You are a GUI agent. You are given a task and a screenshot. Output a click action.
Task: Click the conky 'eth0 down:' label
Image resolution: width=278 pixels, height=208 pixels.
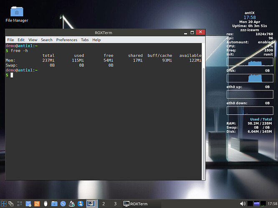(237, 103)
